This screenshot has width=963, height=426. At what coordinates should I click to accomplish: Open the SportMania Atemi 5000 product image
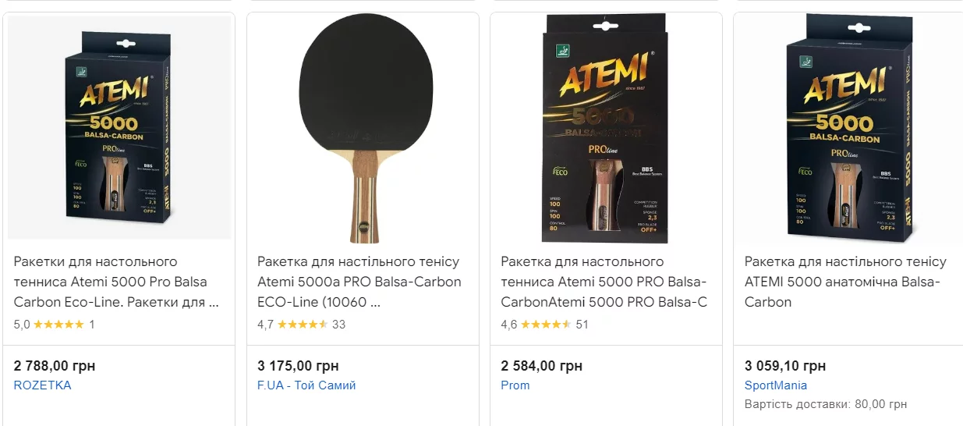coord(848,129)
